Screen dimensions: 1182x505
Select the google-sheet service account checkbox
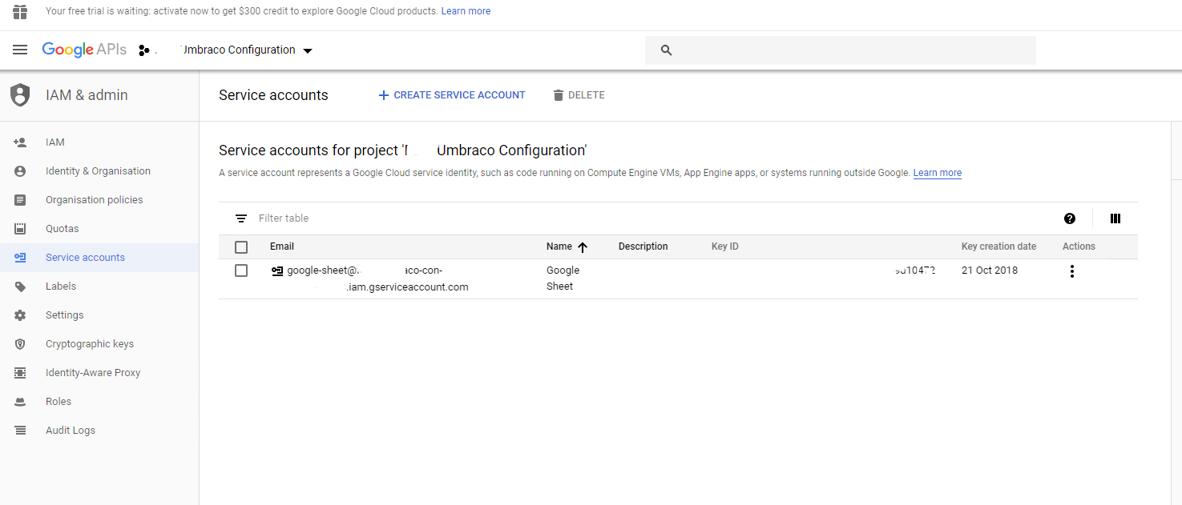(x=241, y=271)
